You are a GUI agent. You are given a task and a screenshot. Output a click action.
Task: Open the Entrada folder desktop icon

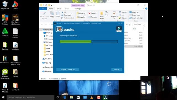15,73
